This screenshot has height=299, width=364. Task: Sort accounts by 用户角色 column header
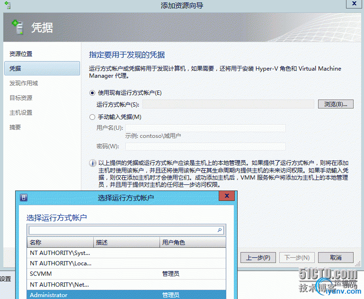tap(193, 242)
